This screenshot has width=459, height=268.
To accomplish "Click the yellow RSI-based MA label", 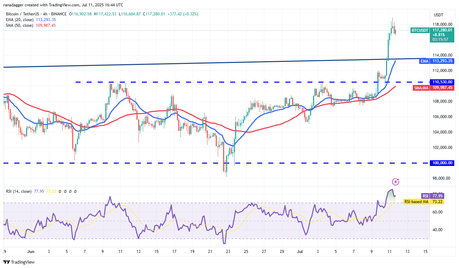I will pyautogui.click(x=416, y=201).
